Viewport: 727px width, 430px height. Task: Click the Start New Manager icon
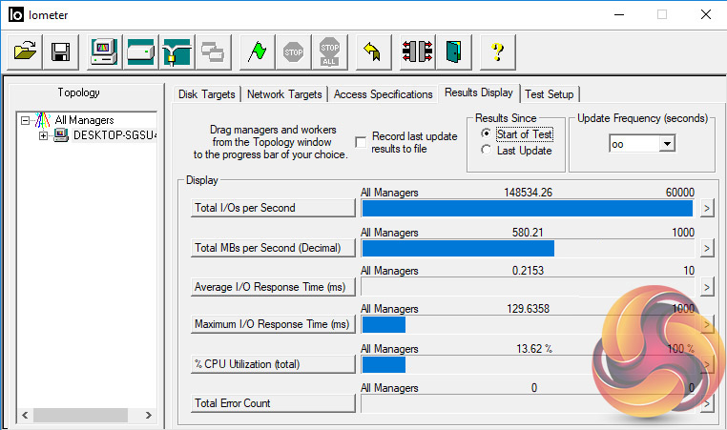click(104, 52)
